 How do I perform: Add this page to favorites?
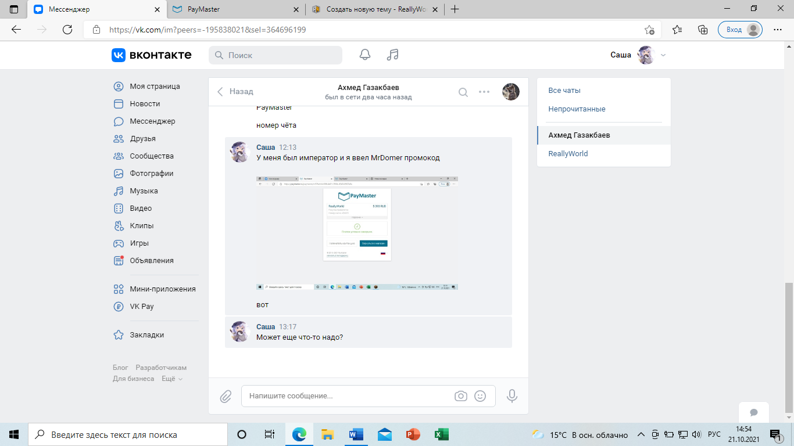coord(650,30)
